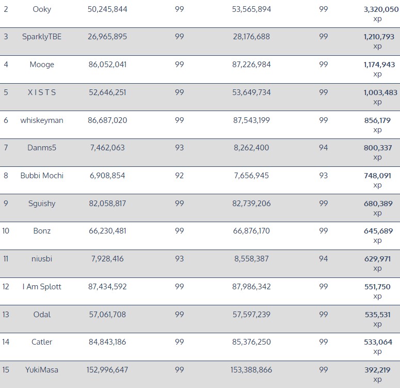Click Bubbi Mochi's 748,091 xp gain
The width and height of the screenshot is (400, 388).
377,176
